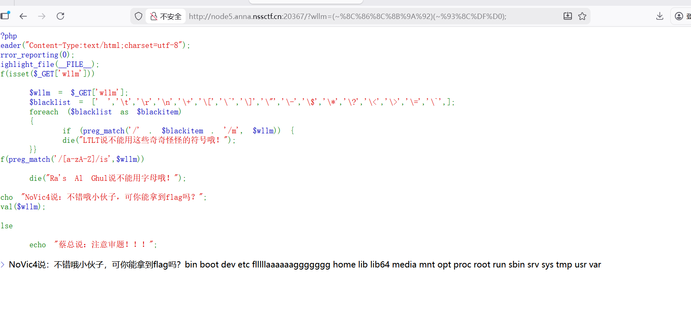Go back to the previous page
The height and width of the screenshot is (336, 691).
point(23,16)
